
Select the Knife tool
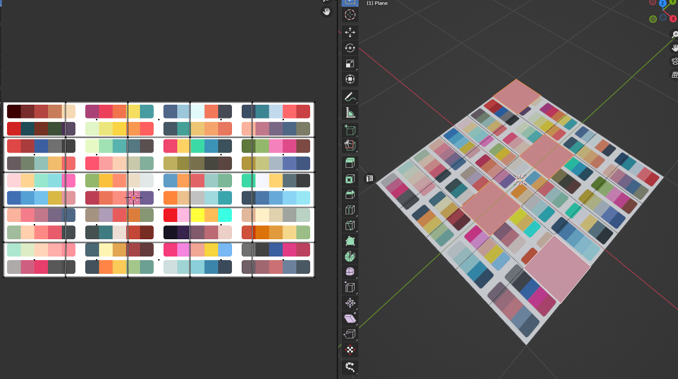[x=350, y=225]
